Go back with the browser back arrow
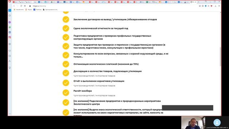 (14, 6)
